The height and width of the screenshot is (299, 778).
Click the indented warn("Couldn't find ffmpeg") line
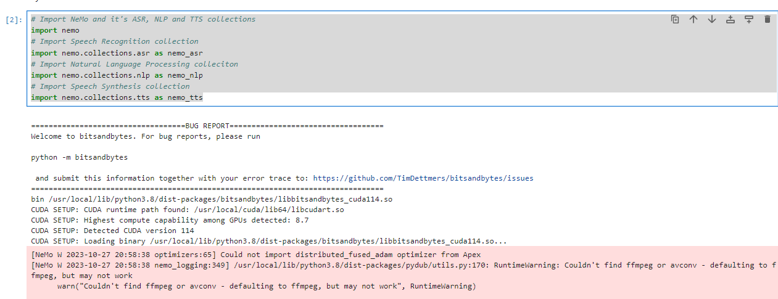tap(267, 286)
